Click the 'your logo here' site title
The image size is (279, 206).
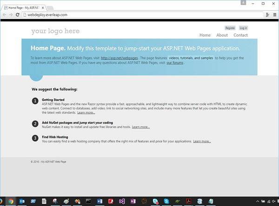[x=55, y=31]
